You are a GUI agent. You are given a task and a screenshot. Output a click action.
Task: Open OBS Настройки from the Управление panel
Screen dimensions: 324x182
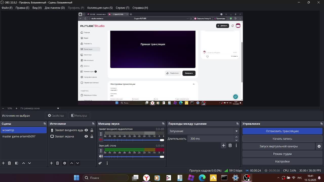coord(282,161)
